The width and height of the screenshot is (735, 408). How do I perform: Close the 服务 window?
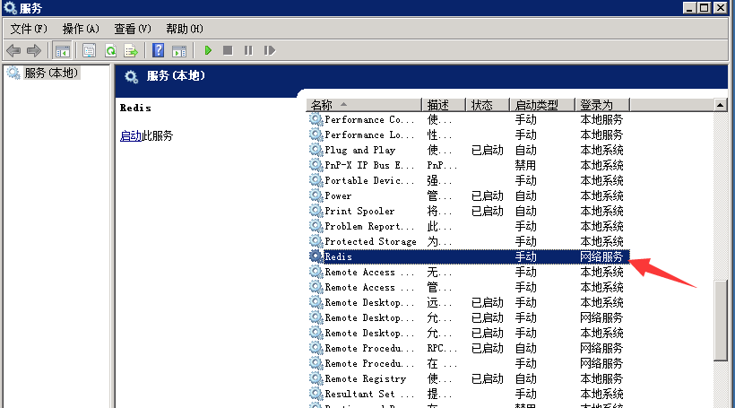[721, 7]
